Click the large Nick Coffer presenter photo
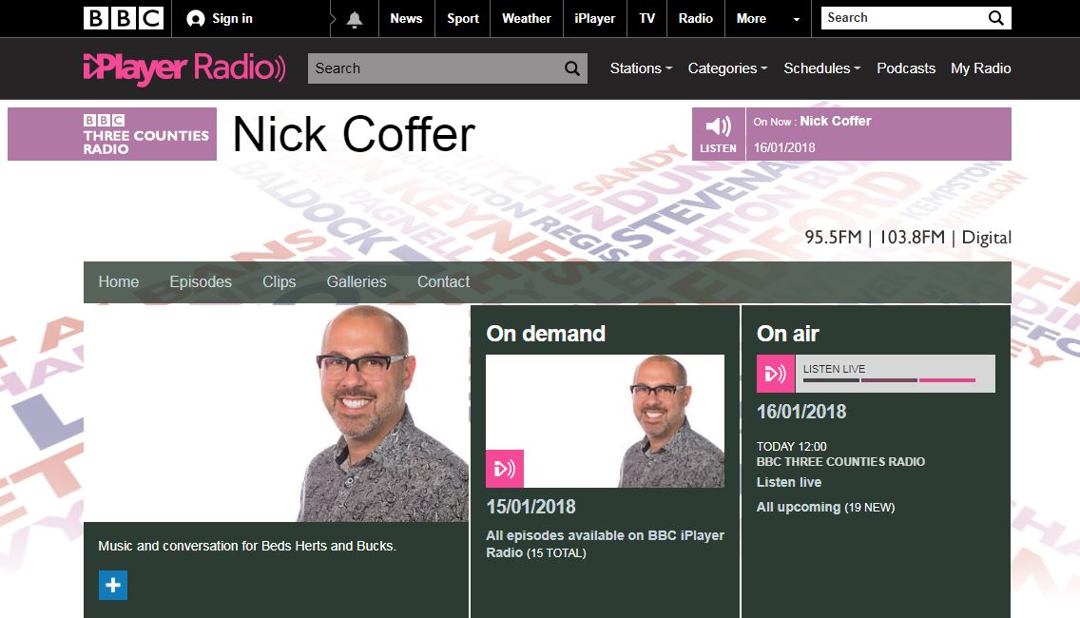 [277, 414]
